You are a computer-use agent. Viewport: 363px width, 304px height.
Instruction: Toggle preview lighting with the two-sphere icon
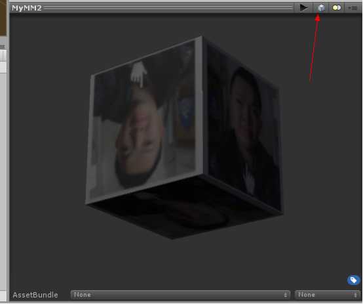(x=336, y=8)
